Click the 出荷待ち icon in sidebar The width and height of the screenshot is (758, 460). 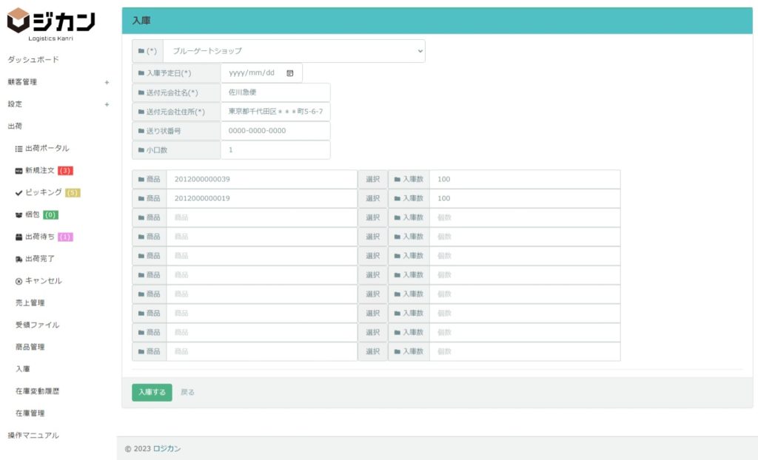point(19,237)
